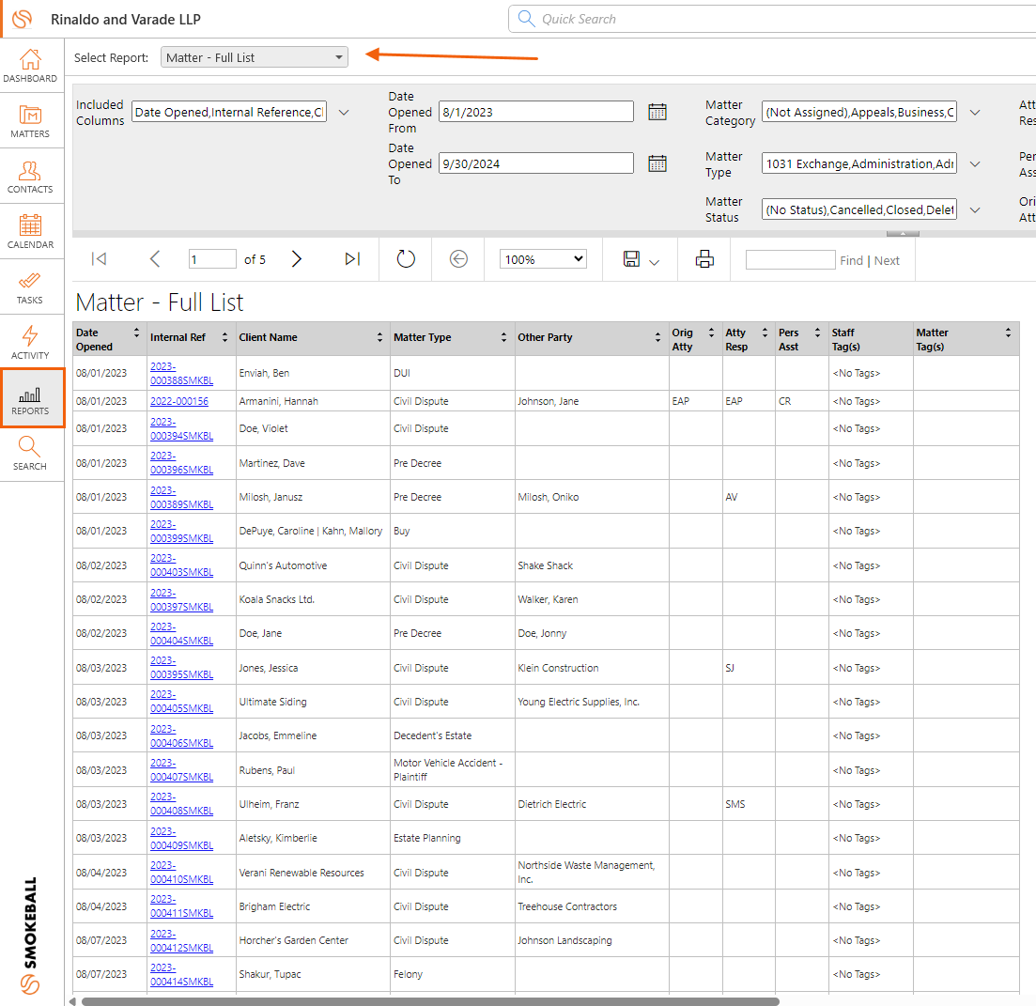Viewport: 1036px width, 1006px height.
Task: Sort by Other Party column
Action: coord(657,337)
